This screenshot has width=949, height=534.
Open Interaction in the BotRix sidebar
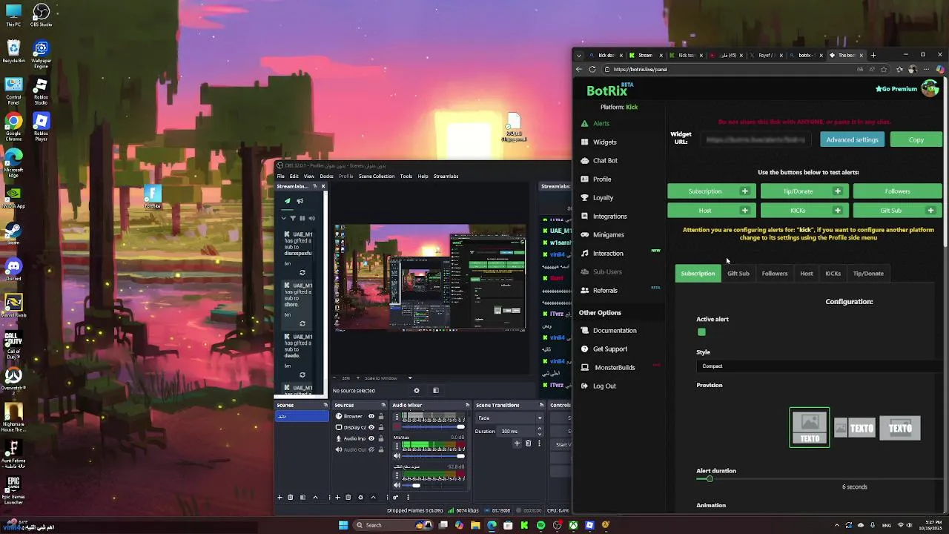coord(608,253)
